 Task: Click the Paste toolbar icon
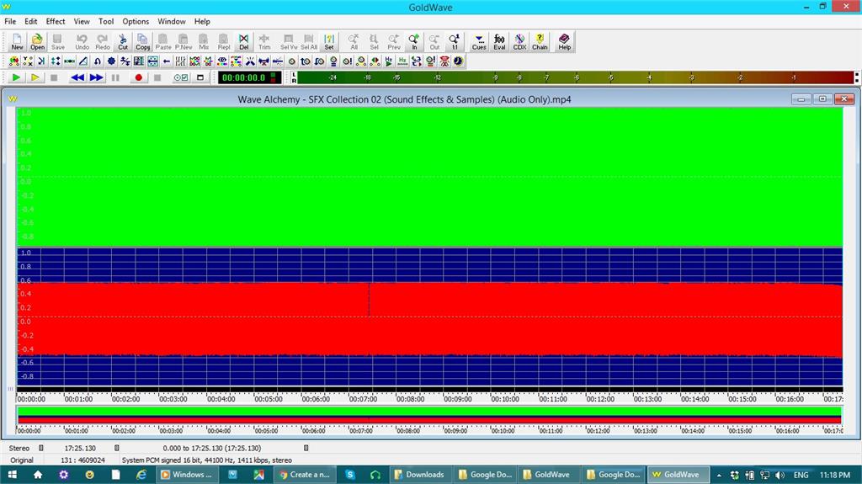(x=162, y=42)
